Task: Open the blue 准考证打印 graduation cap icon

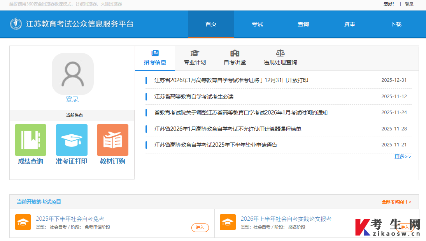Action: (72, 140)
